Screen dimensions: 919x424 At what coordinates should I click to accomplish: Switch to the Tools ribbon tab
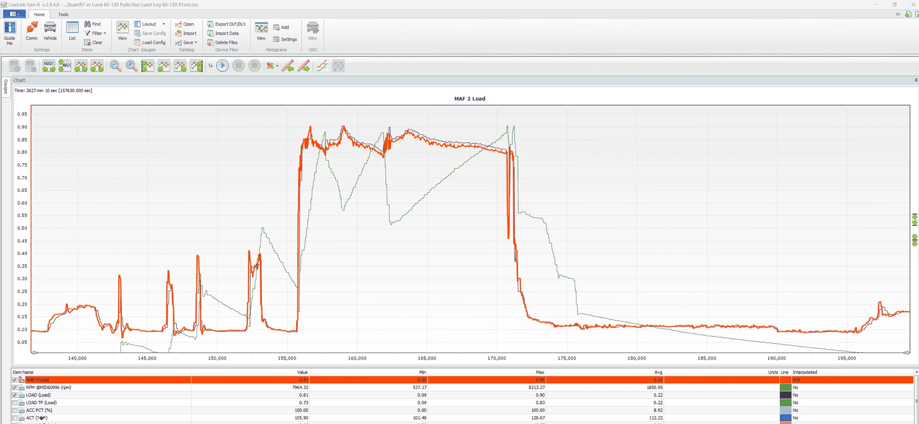(63, 14)
